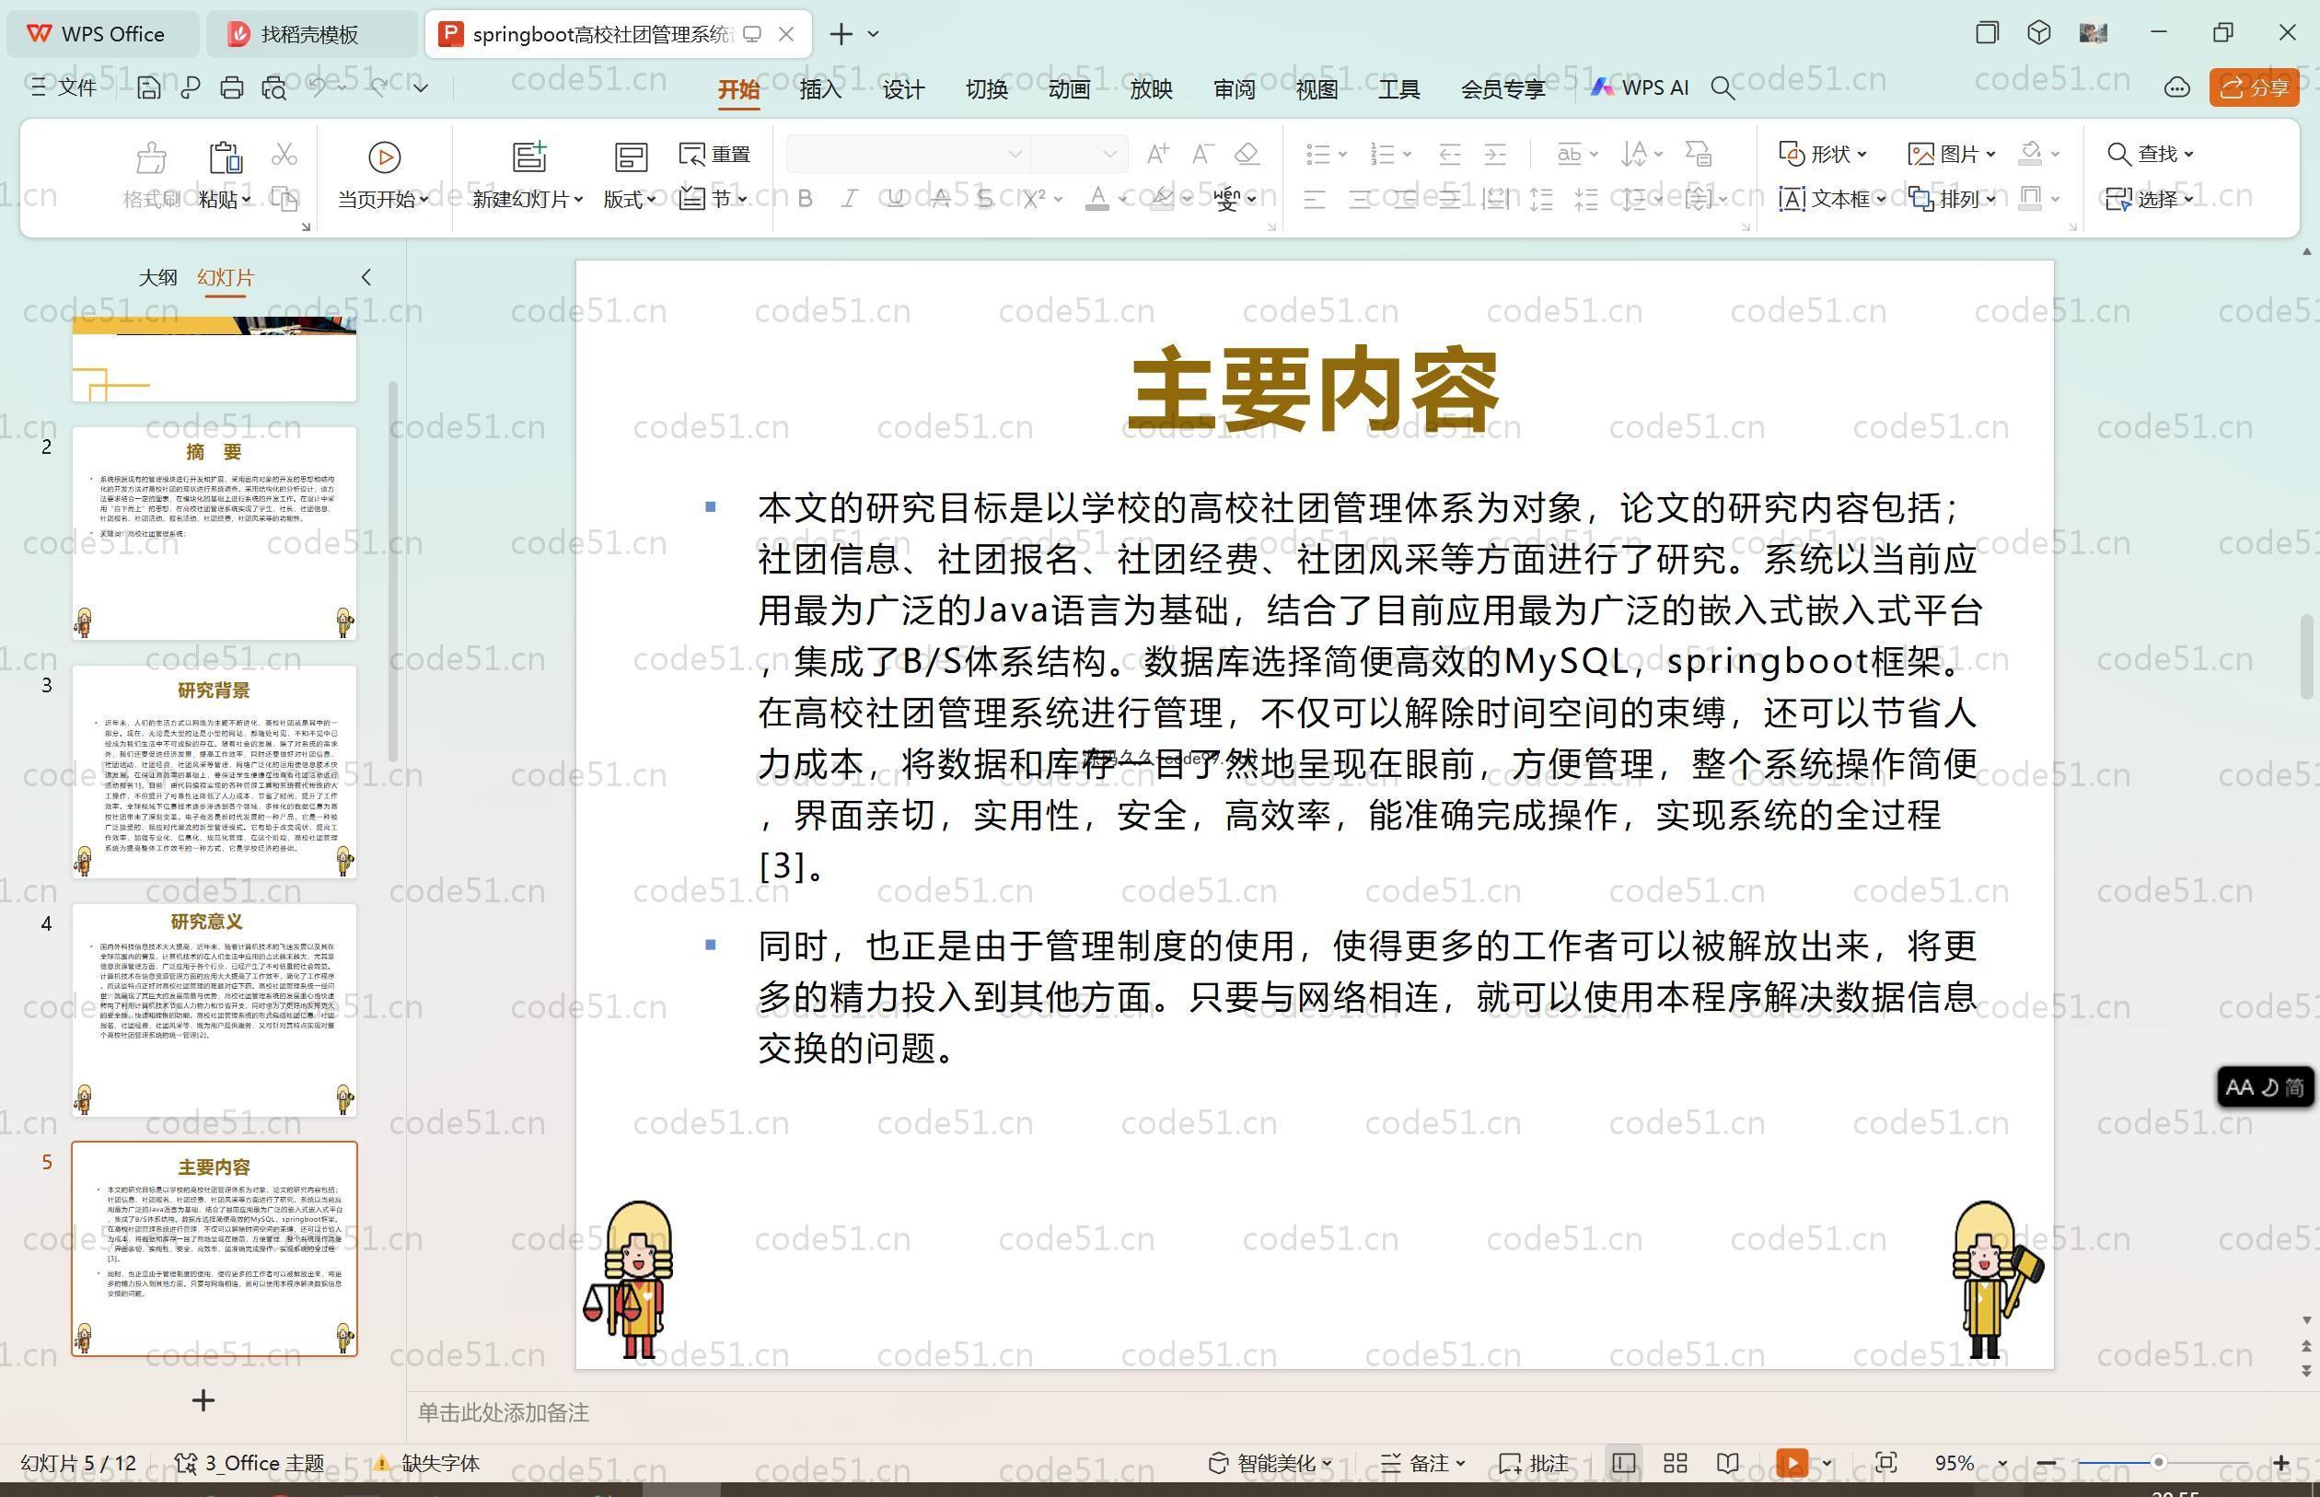The width and height of the screenshot is (2320, 1497).
Task: Click the ribbon search magnifier icon
Action: [1723, 88]
